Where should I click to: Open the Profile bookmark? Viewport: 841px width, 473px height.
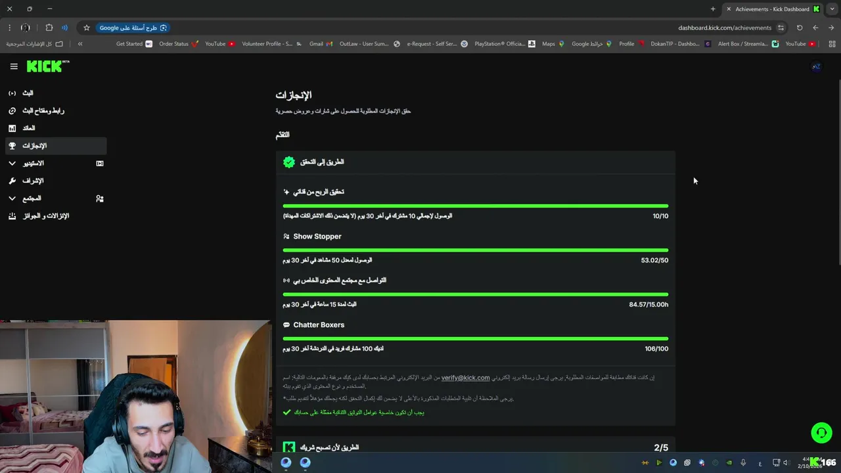(632, 44)
